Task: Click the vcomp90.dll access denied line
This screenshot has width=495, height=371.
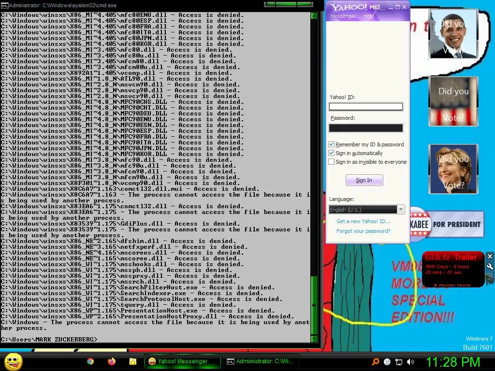Action: [120, 183]
